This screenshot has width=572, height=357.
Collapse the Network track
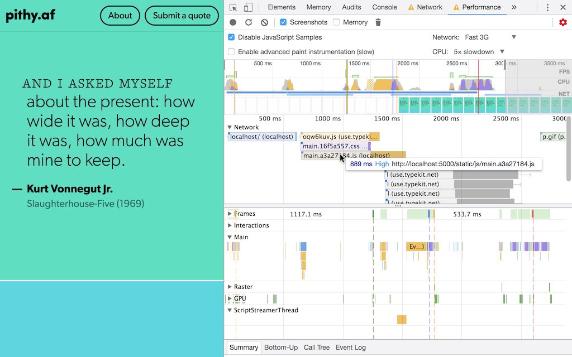click(x=230, y=127)
